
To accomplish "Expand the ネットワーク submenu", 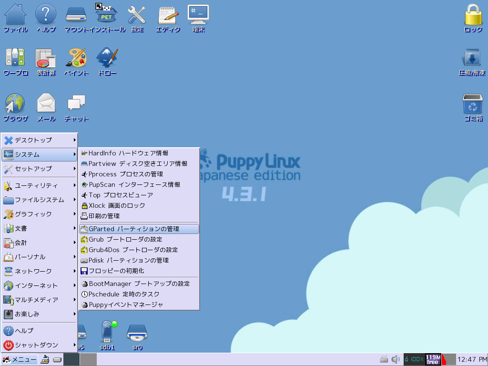I will (39, 272).
